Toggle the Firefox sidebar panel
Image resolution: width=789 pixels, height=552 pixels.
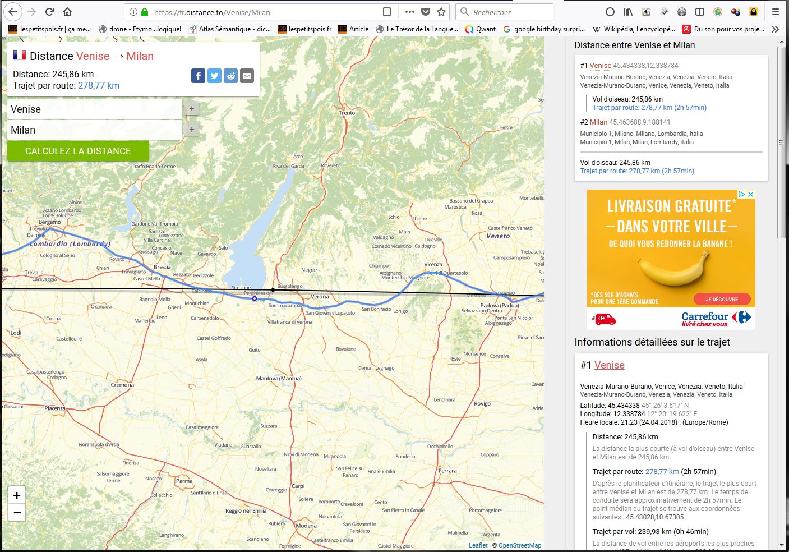pyautogui.click(x=700, y=12)
